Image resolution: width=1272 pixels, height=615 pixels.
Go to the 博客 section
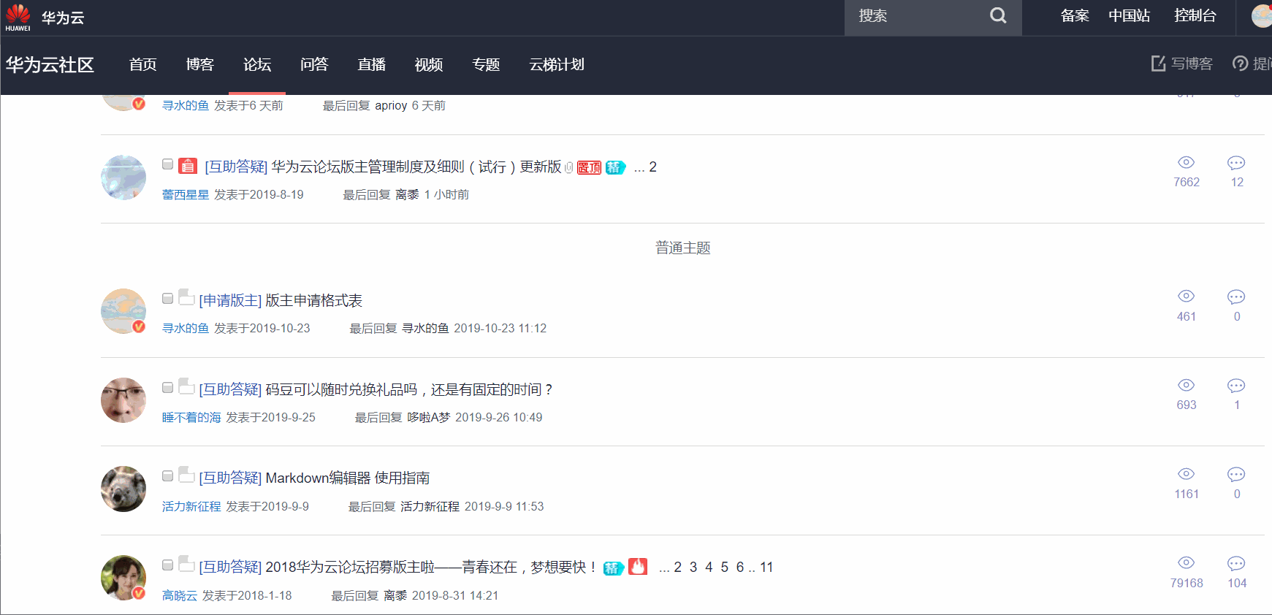pos(199,64)
